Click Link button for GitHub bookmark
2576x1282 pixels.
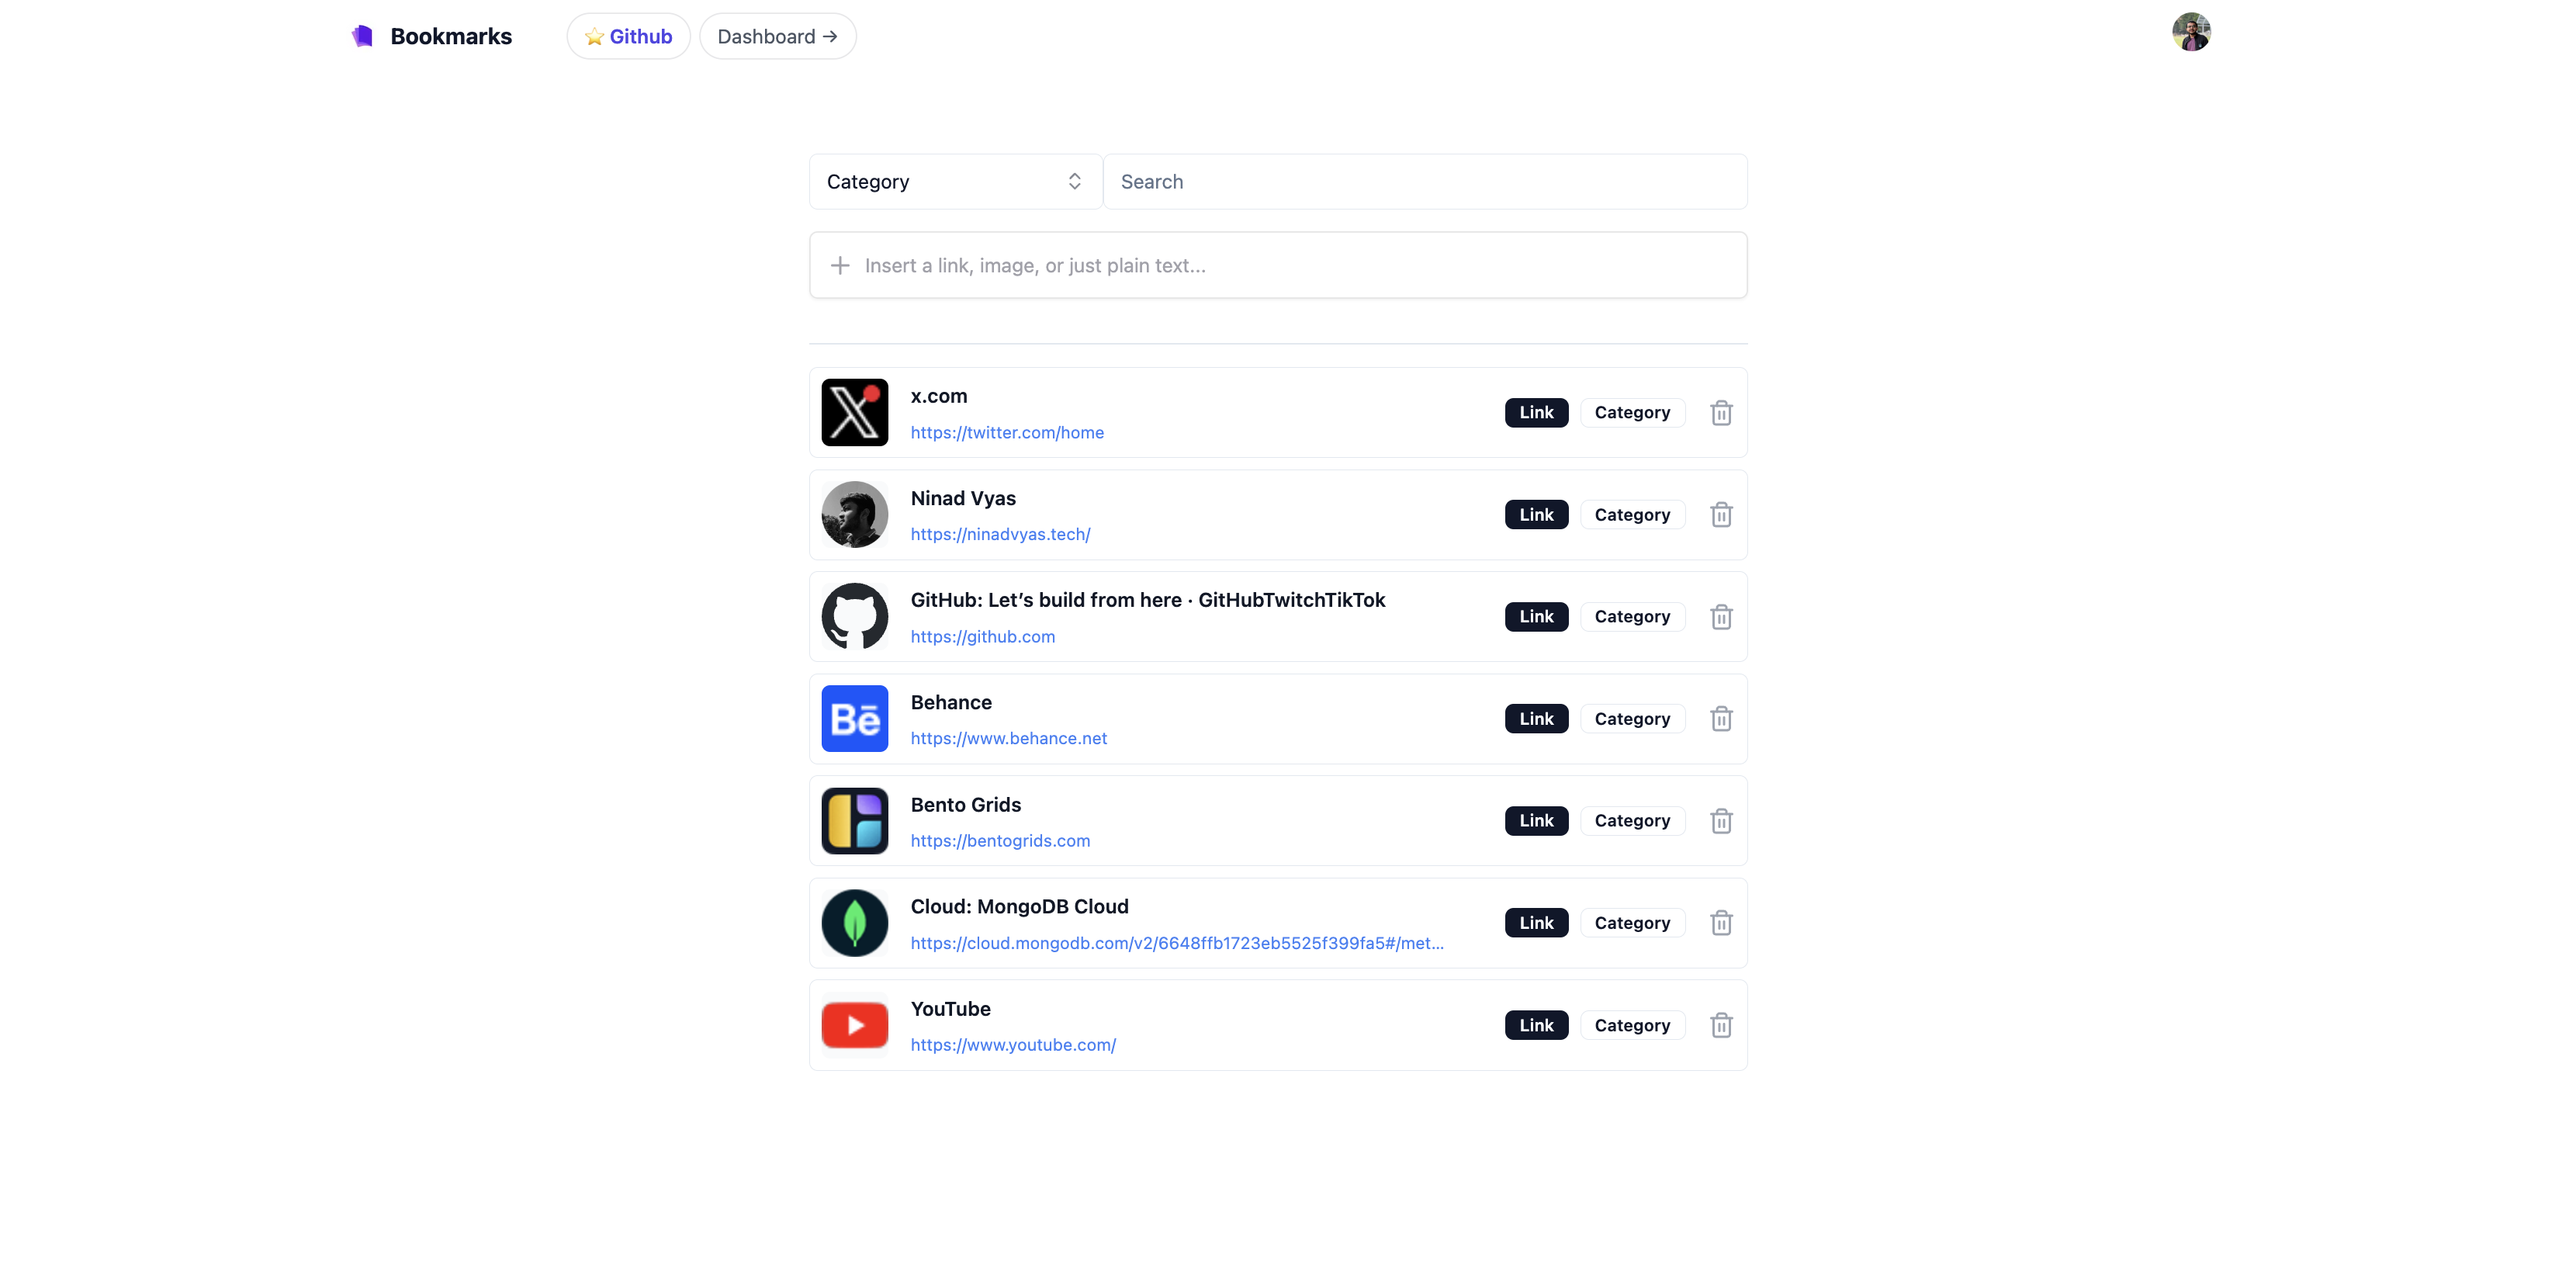(1536, 616)
